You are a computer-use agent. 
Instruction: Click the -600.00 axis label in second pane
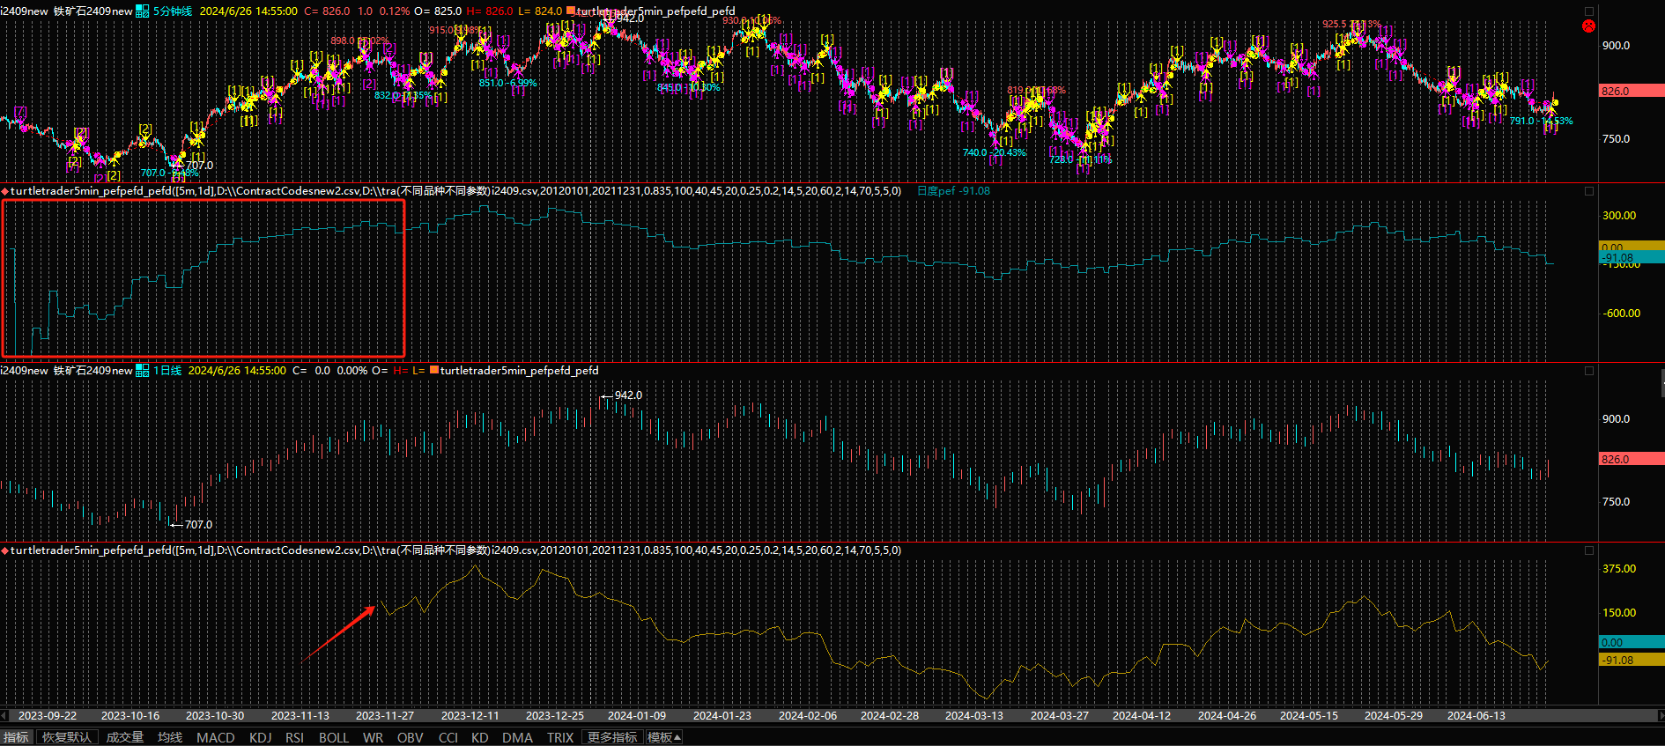(1621, 314)
